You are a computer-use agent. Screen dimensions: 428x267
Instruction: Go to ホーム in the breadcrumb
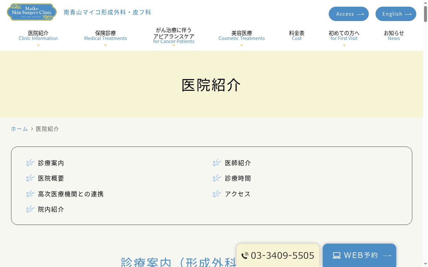pyautogui.click(x=19, y=129)
